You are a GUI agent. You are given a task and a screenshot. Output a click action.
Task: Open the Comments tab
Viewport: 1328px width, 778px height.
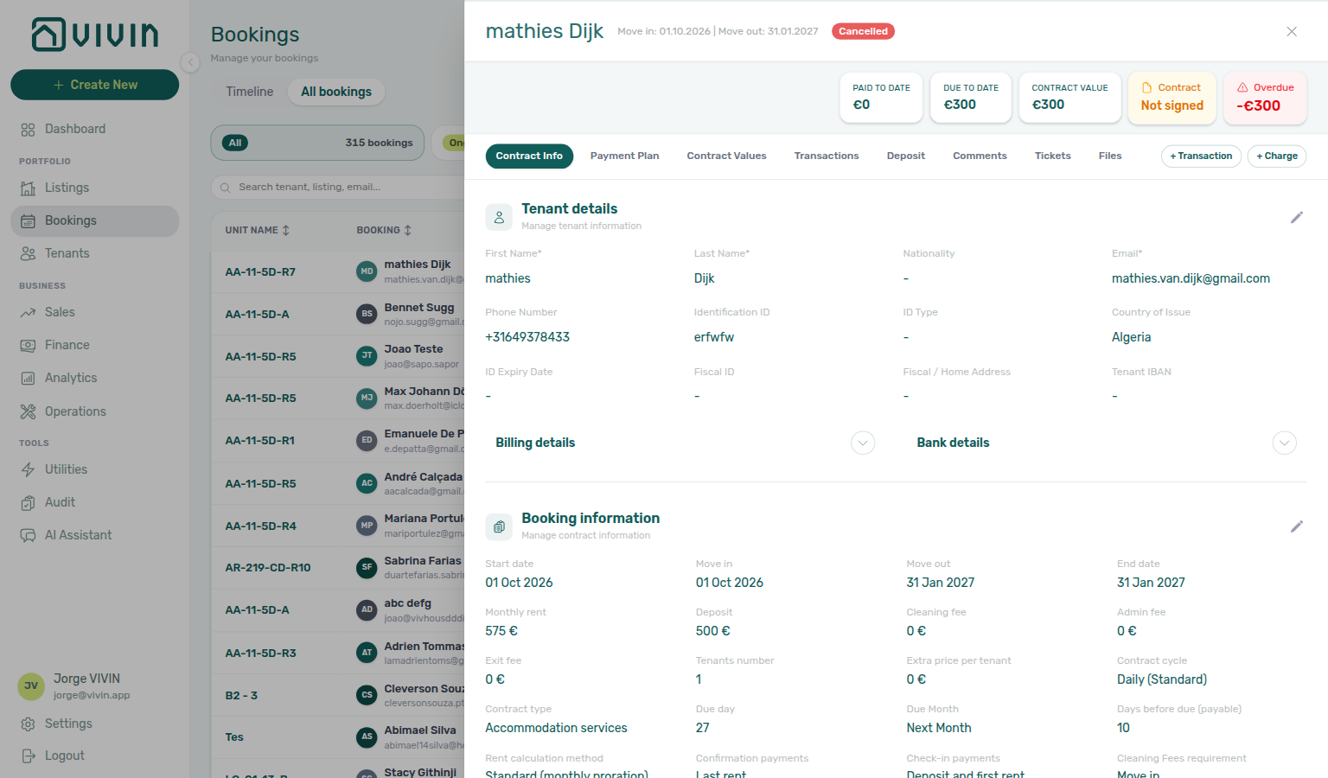(x=980, y=156)
